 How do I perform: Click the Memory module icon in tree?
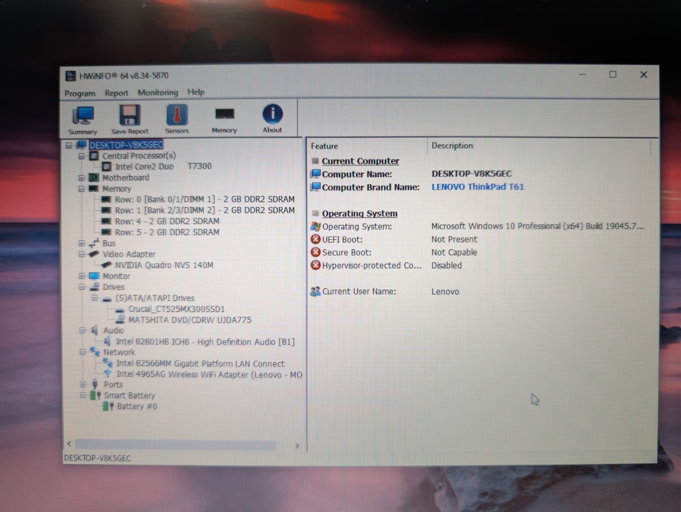94,189
